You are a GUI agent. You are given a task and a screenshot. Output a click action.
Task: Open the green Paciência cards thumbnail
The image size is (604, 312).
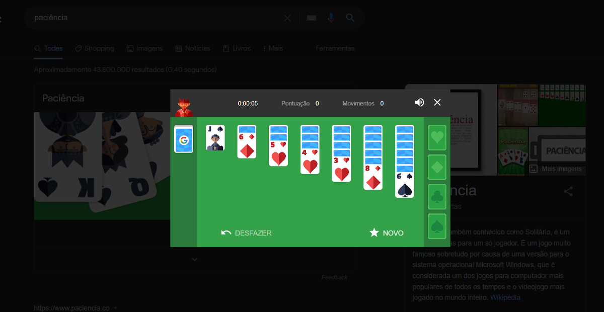point(512,151)
